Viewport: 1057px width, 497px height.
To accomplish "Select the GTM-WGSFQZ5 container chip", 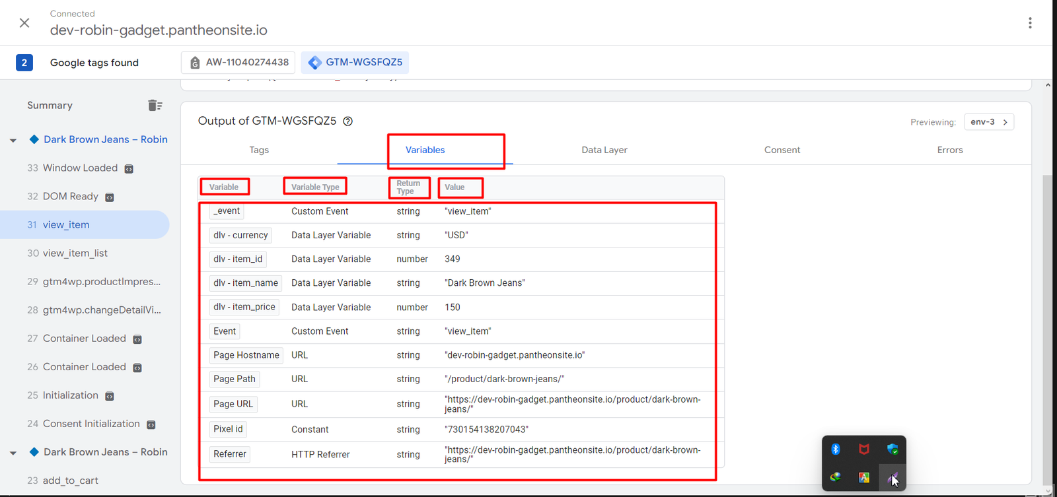I will 355,63.
